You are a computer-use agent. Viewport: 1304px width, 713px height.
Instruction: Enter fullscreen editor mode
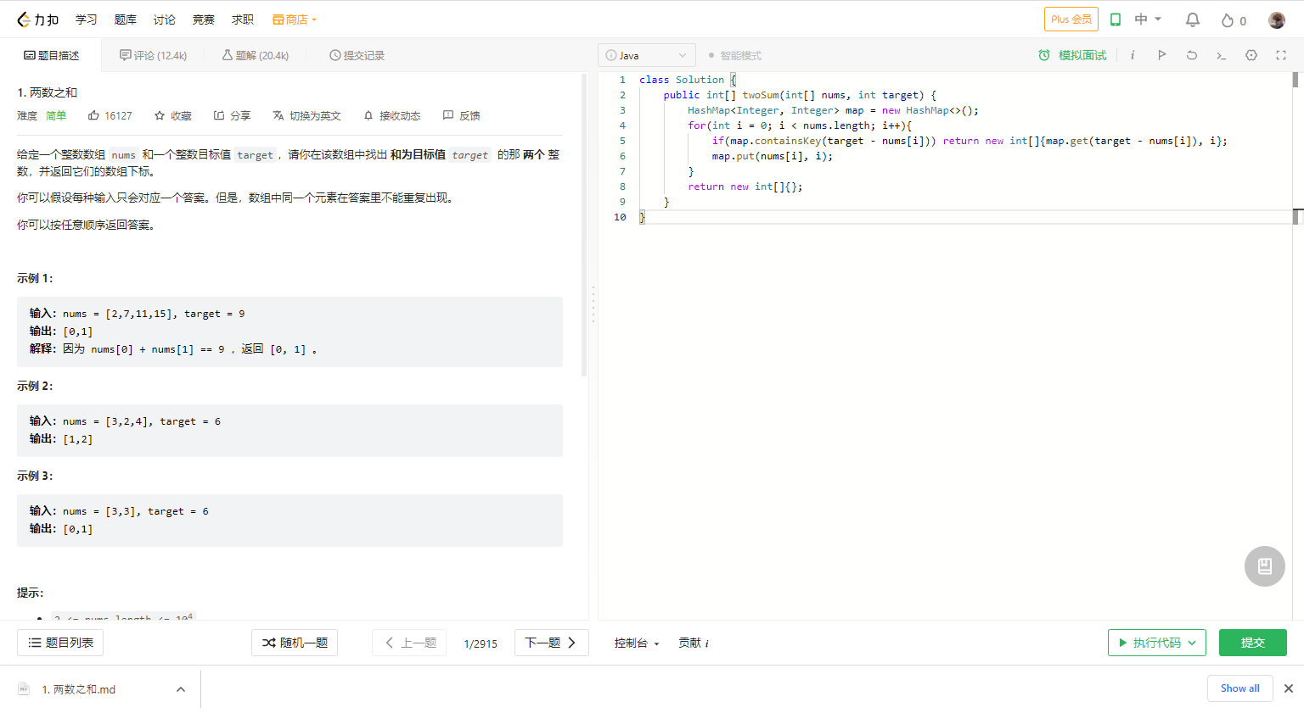click(x=1280, y=55)
